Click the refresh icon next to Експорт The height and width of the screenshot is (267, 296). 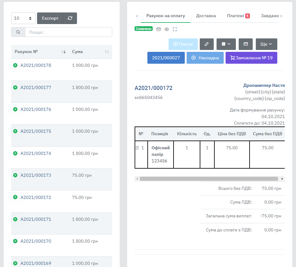click(x=70, y=18)
